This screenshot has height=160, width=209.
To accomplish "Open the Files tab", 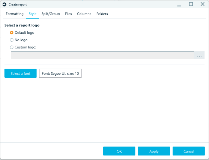I will 68,14.
